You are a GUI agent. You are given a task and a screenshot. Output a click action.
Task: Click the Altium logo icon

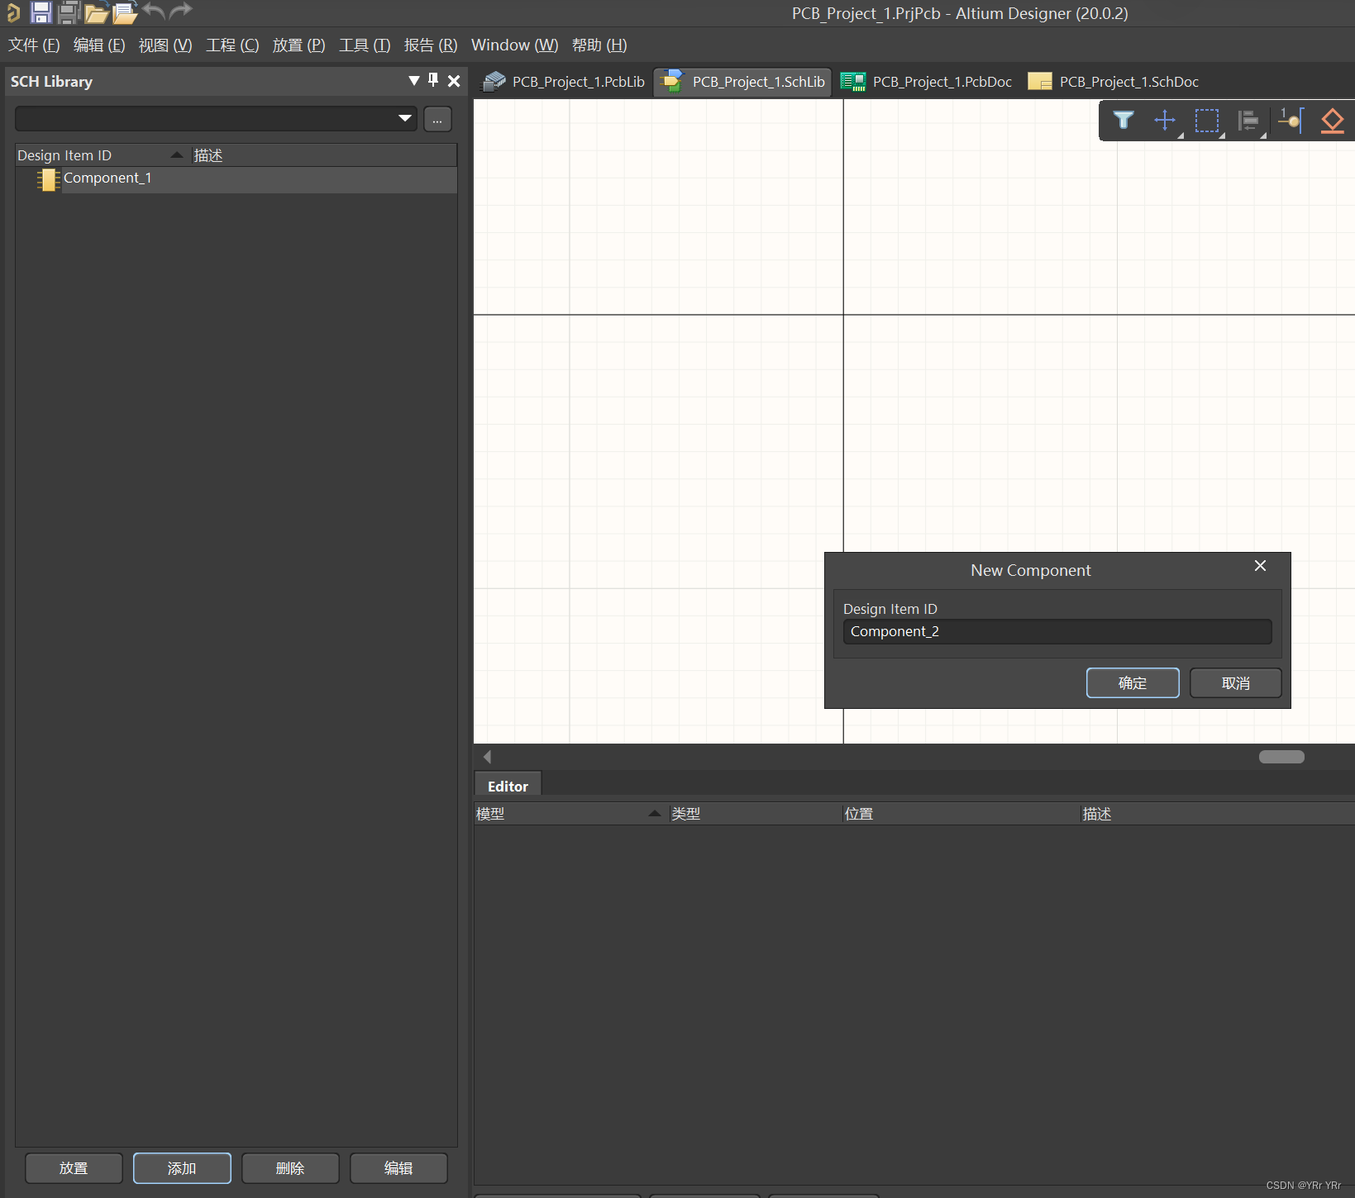pyautogui.click(x=13, y=12)
